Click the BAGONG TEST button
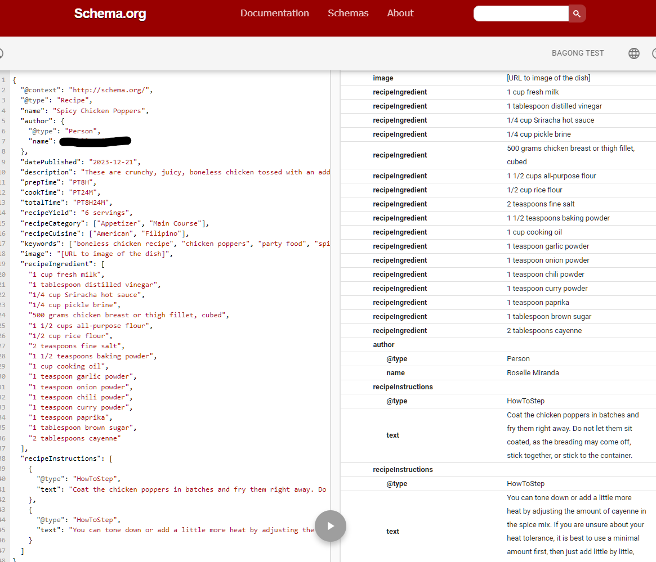Image resolution: width=656 pixels, height=562 pixels. [x=578, y=53]
